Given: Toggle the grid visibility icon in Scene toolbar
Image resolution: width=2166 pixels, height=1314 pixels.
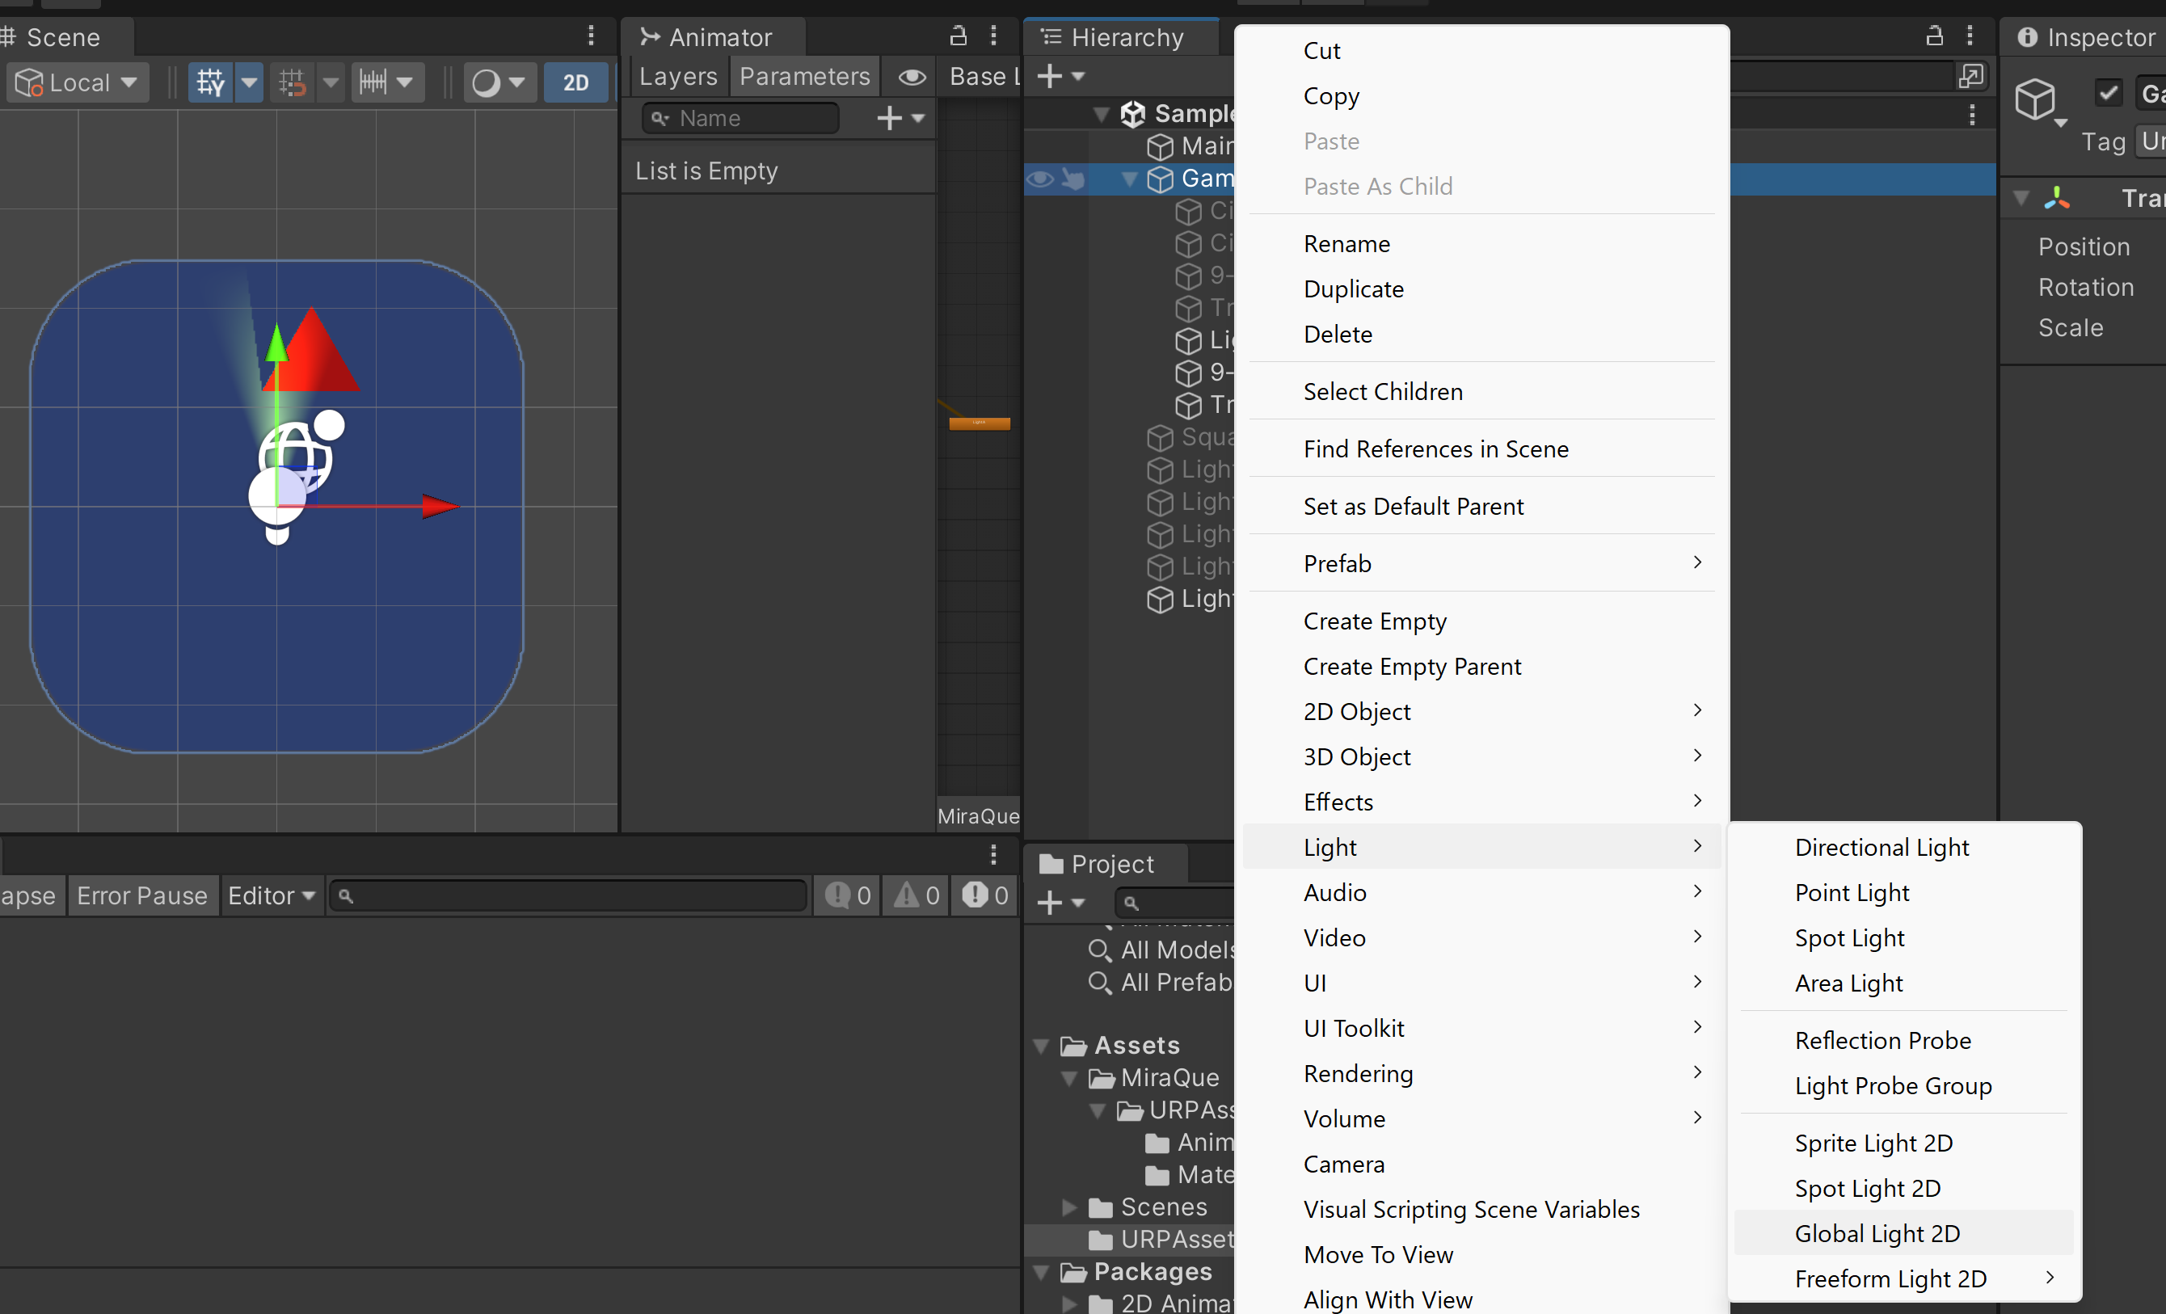Looking at the screenshot, I should click(210, 82).
